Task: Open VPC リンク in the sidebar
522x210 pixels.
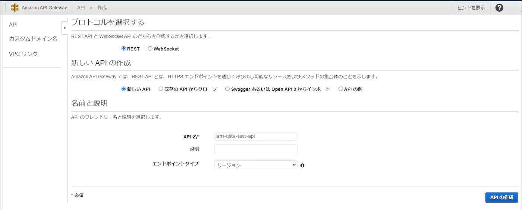Action: 23,54
